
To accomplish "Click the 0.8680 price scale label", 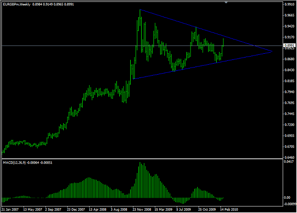I will point(290,59).
